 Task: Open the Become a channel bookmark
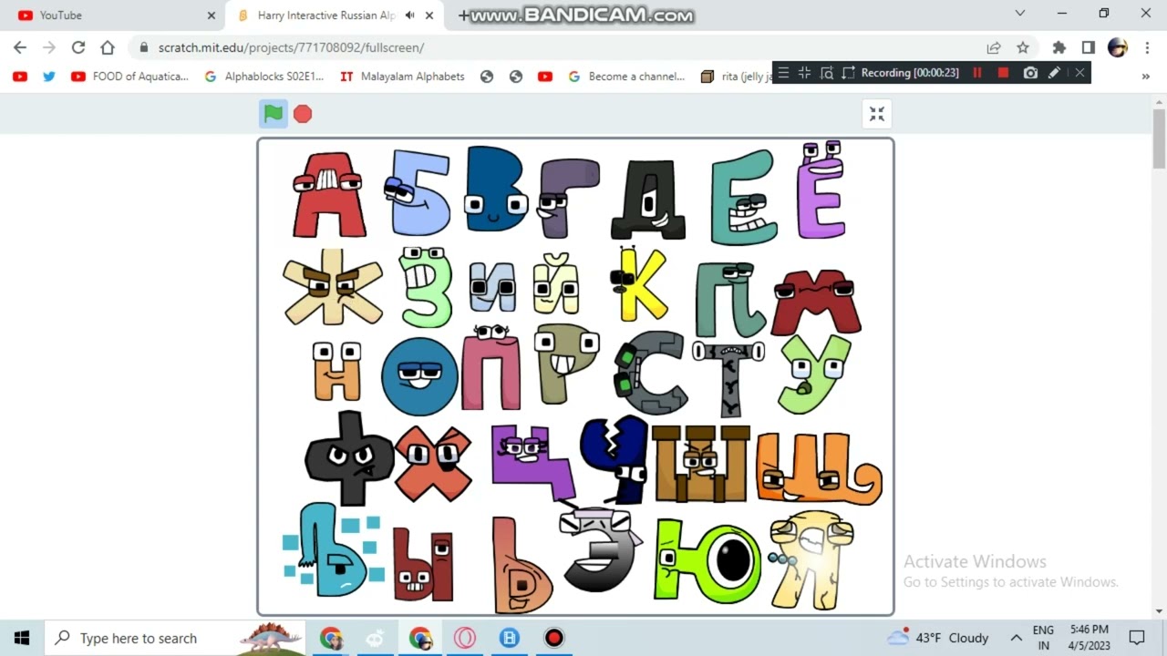(x=625, y=77)
